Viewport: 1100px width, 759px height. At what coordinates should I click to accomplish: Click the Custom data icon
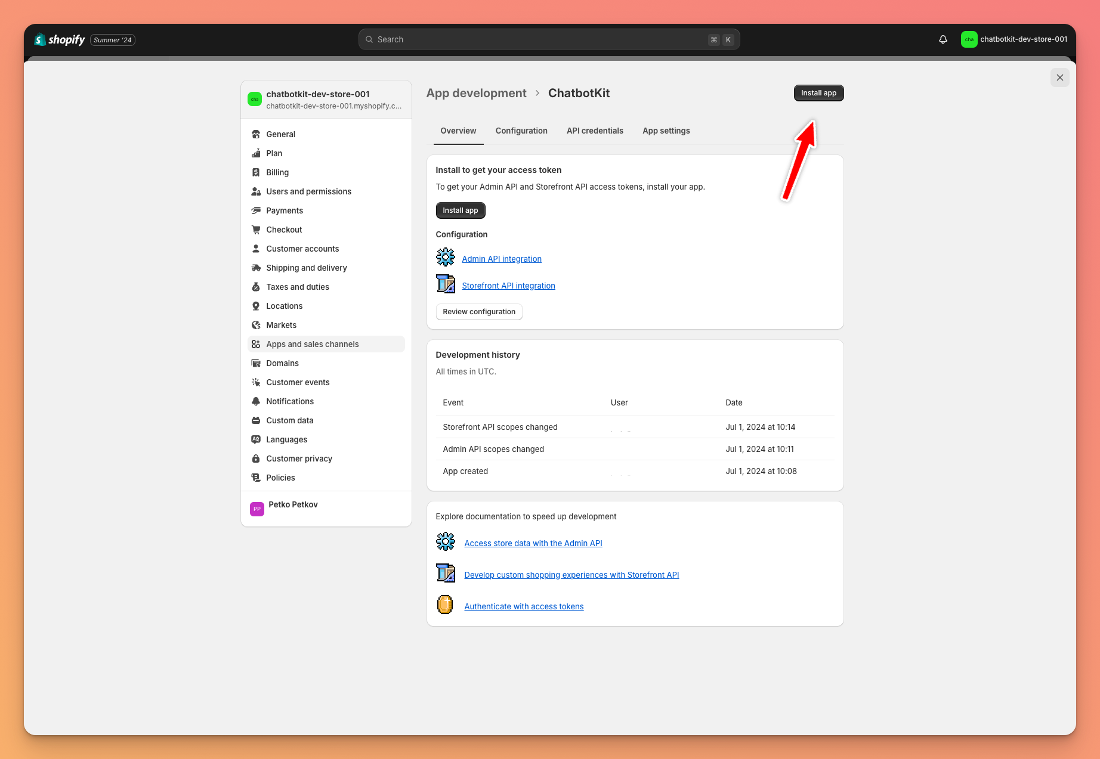point(256,420)
